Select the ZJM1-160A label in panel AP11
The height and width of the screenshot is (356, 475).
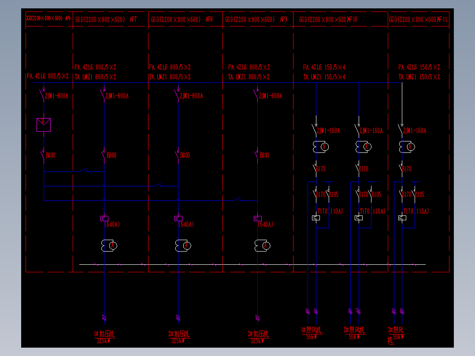coord(415,131)
